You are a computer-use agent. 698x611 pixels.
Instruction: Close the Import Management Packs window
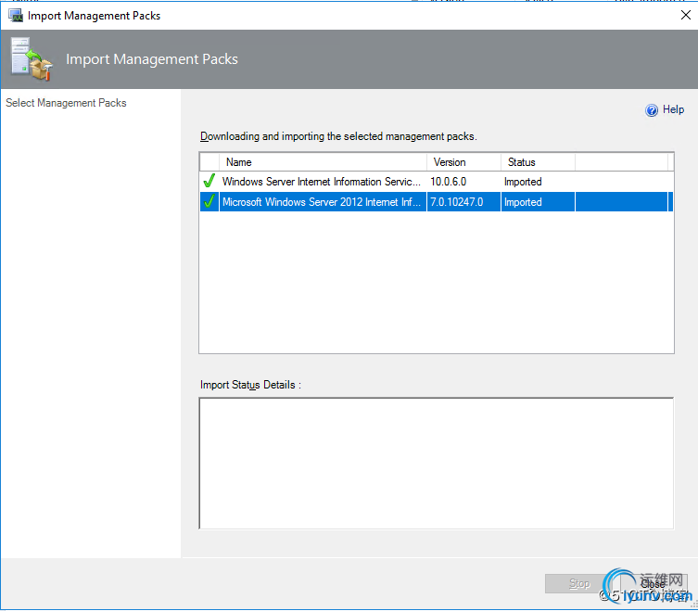pos(686,15)
